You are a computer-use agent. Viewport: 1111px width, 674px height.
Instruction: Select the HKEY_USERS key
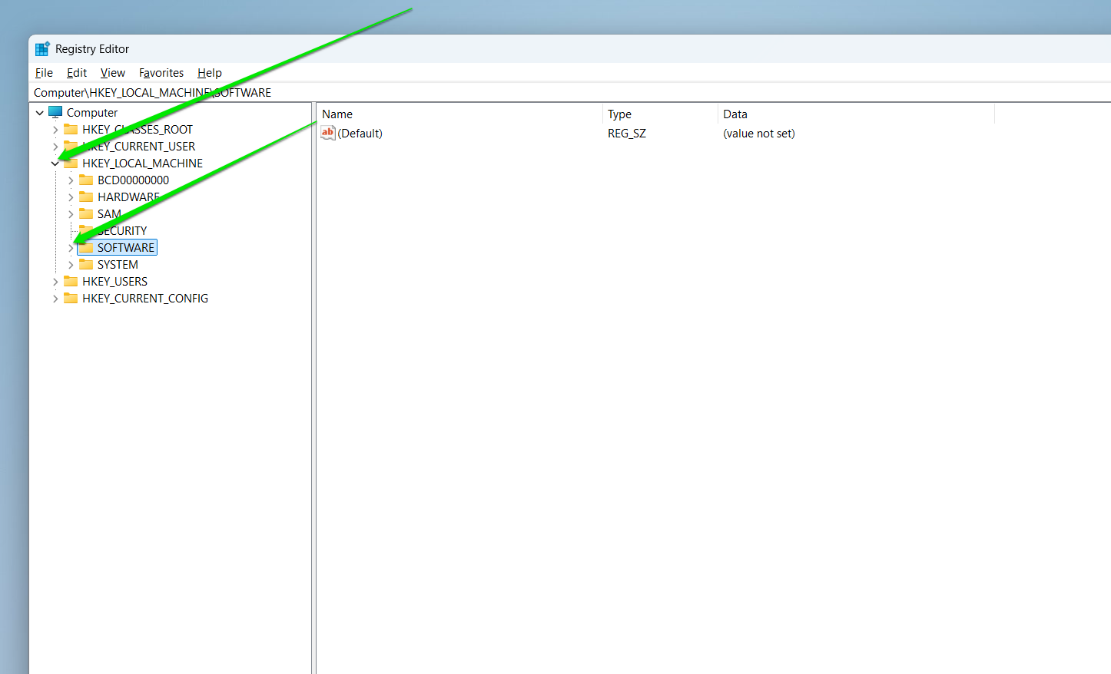tap(114, 281)
